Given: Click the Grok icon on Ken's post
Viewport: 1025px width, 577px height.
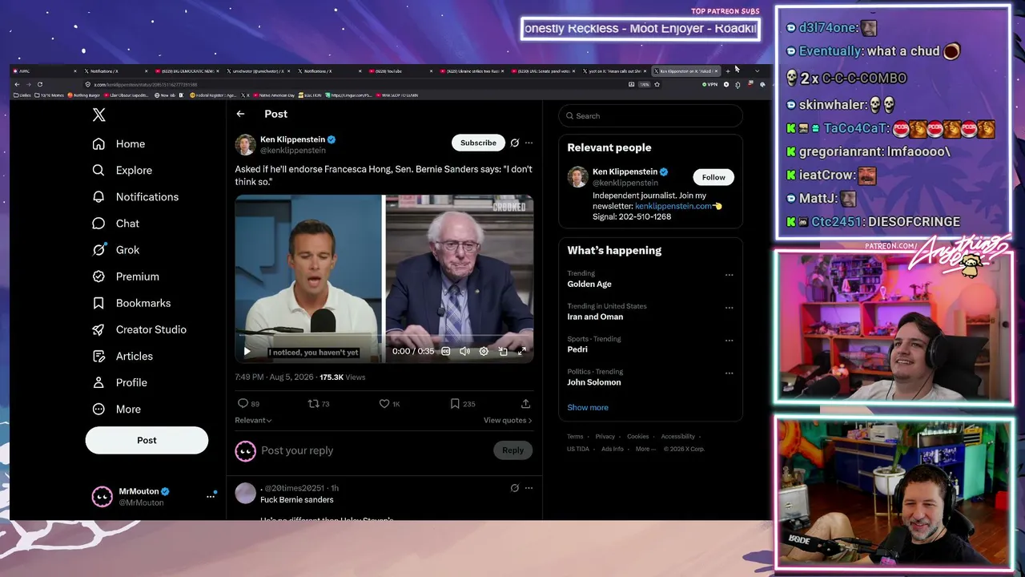Looking at the screenshot, I should (x=515, y=143).
